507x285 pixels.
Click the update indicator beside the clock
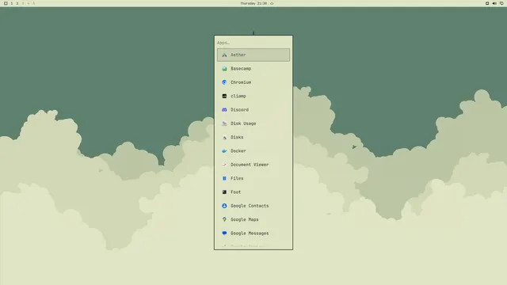point(272,3)
